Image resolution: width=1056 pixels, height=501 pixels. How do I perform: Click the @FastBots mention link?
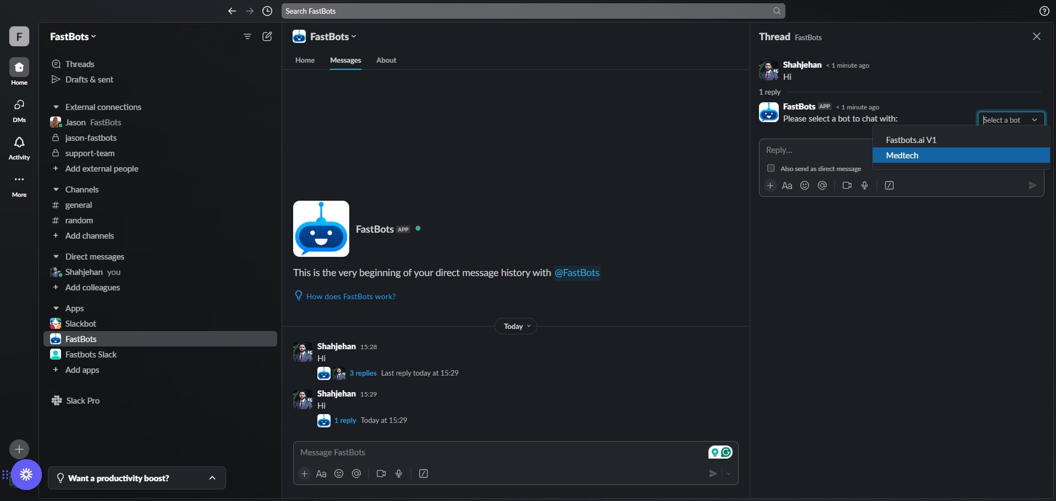576,273
